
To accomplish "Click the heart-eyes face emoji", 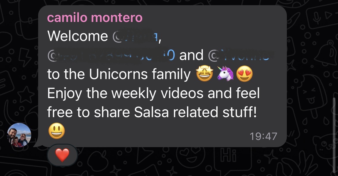I will click(x=245, y=74).
